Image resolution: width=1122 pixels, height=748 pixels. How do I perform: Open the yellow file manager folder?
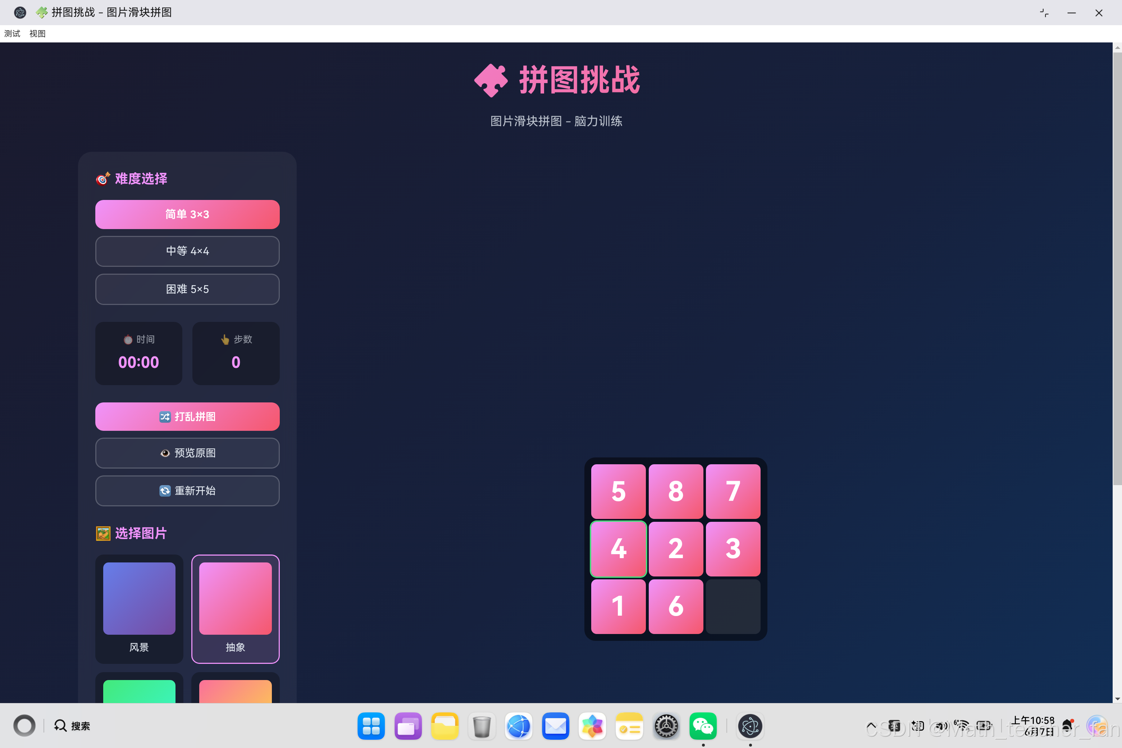(444, 726)
